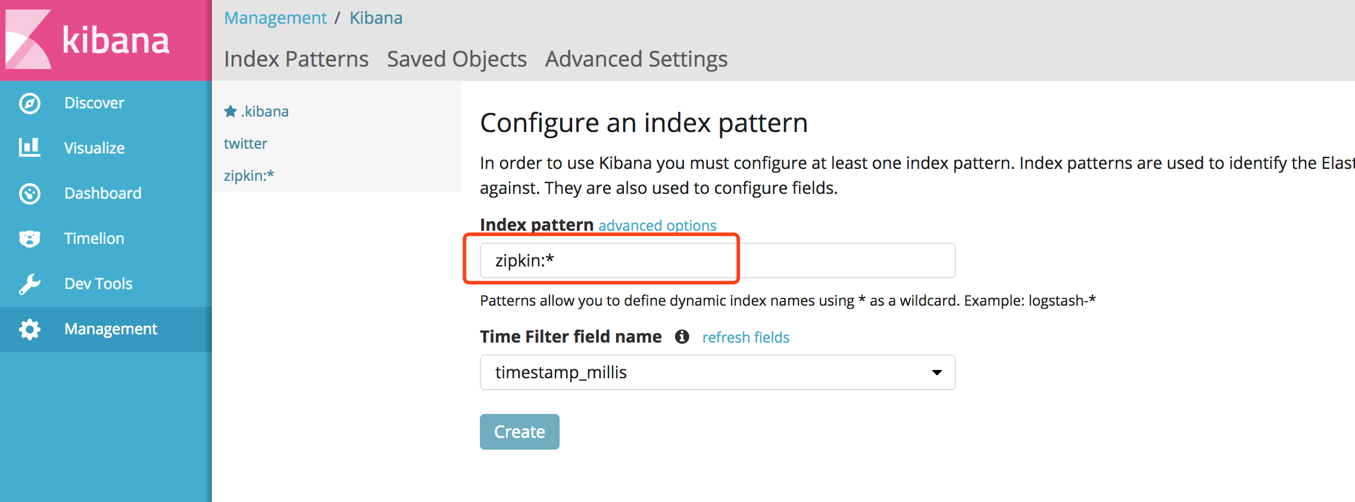
Task: Open Dev Tools from the sidebar
Action: (x=106, y=284)
